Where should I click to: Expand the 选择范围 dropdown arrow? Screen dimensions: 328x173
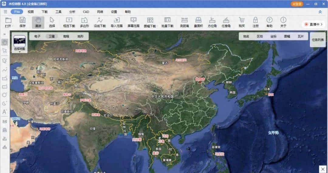(20, 52)
